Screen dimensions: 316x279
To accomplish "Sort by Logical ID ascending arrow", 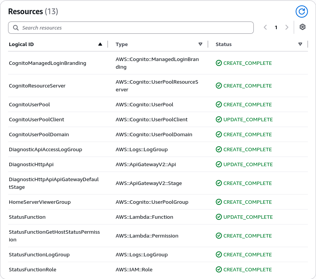I will click(x=100, y=44).
